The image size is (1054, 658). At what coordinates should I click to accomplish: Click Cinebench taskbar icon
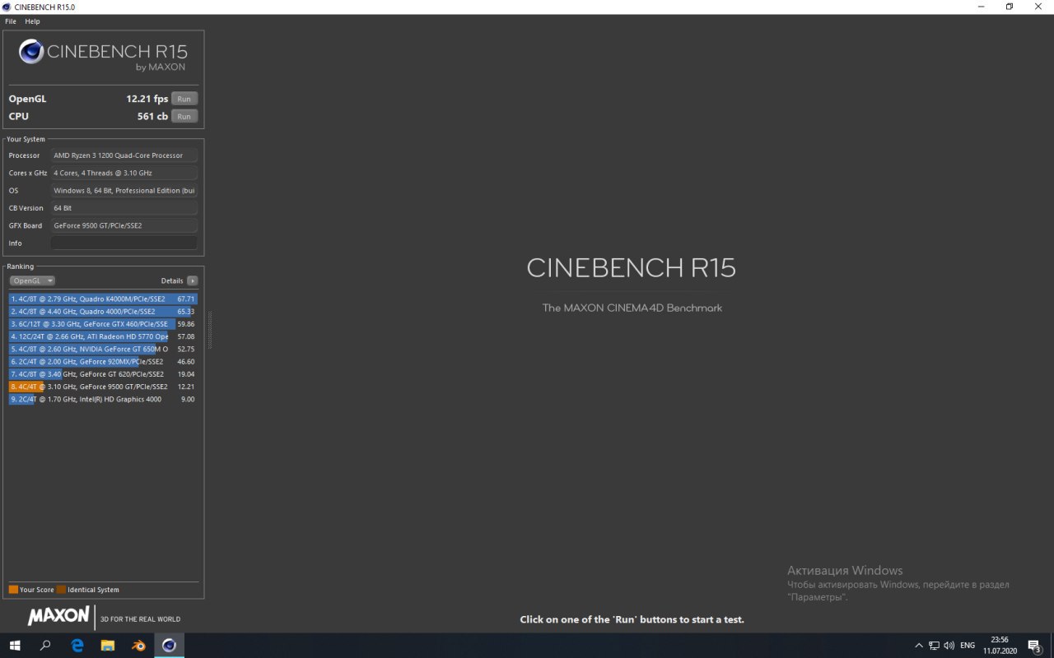[169, 646]
